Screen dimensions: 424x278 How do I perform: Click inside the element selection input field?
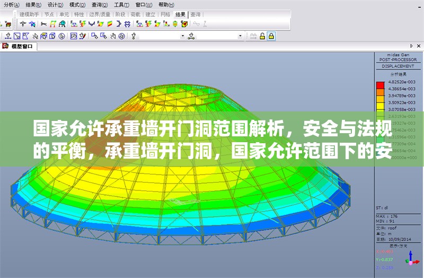point(217,36)
